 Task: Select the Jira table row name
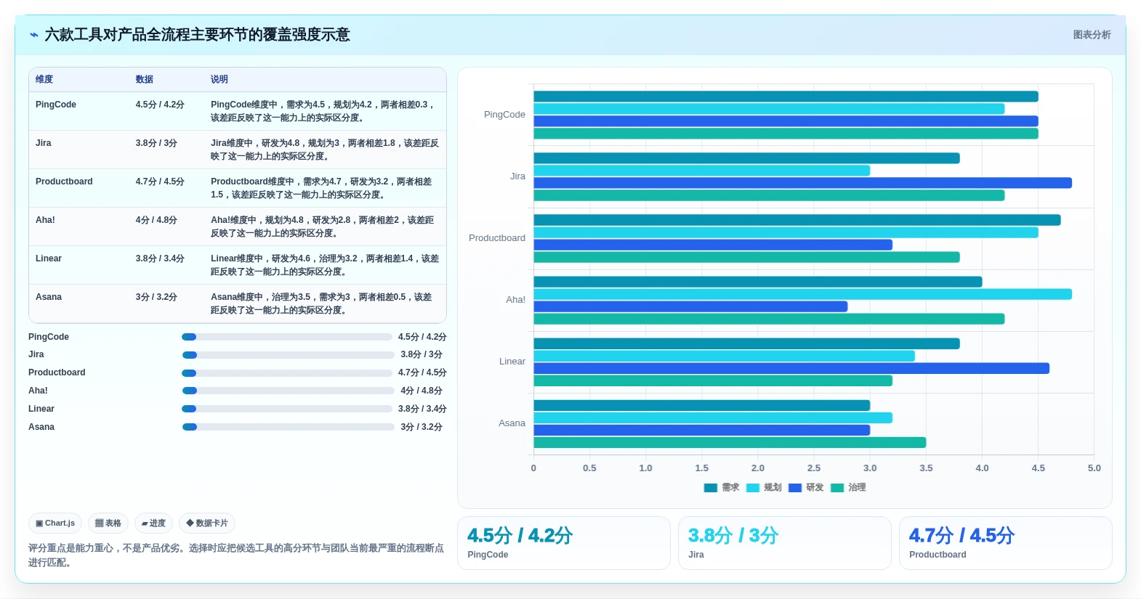[44, 143]
